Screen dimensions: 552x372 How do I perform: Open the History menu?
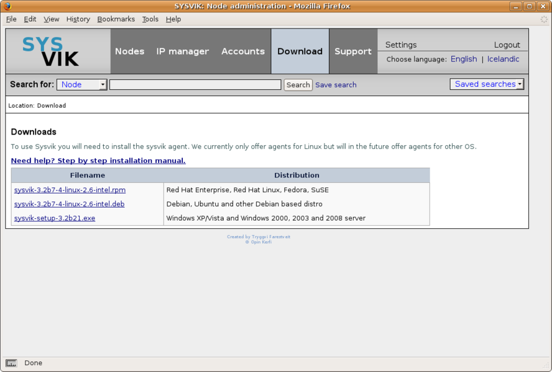point(78,19)
